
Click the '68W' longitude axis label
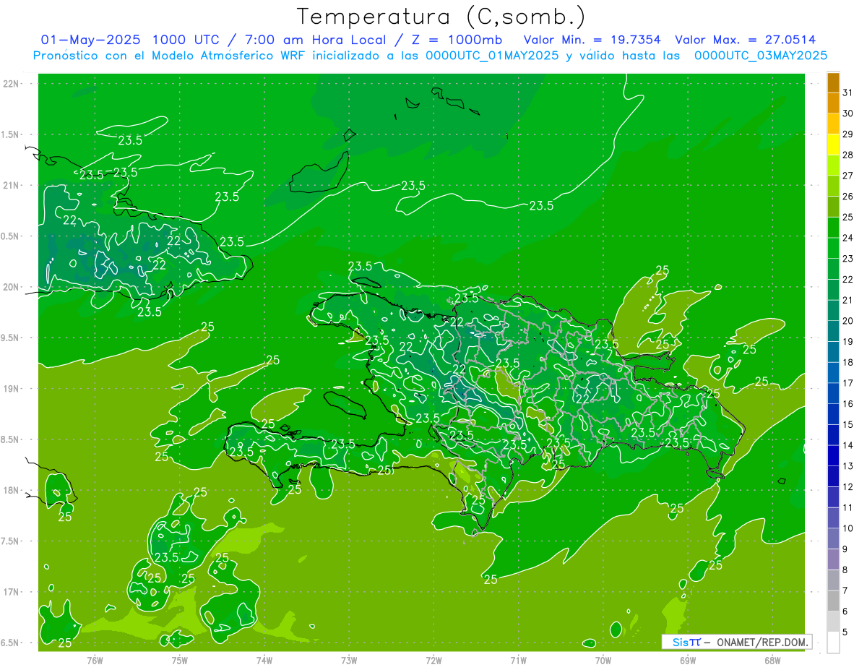tap(772, 660)
